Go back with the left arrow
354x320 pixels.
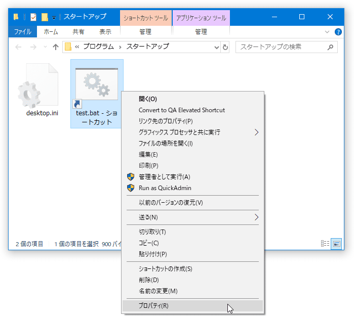tap(18, 47)
